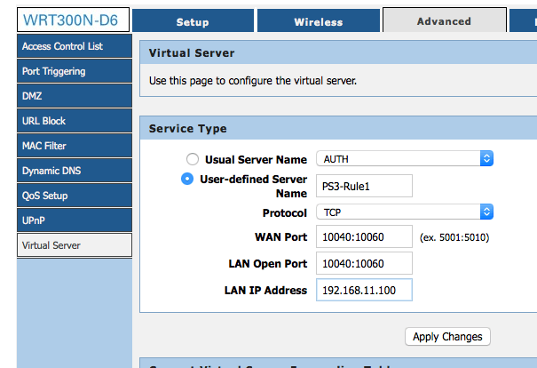
Task: Open QoS Setup page
Action: [x=75, y=196]
